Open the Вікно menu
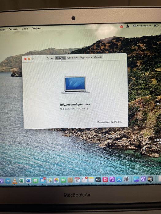This screenshot has width=161, height=214. pos(25,29)
